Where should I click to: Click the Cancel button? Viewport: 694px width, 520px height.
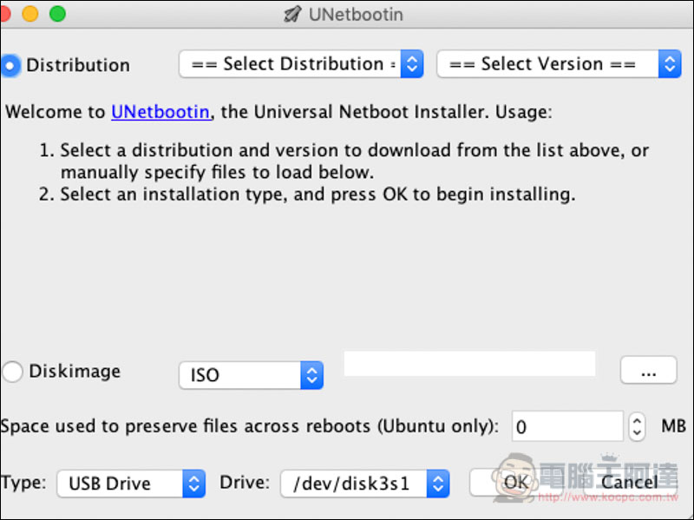coord(630,483)
